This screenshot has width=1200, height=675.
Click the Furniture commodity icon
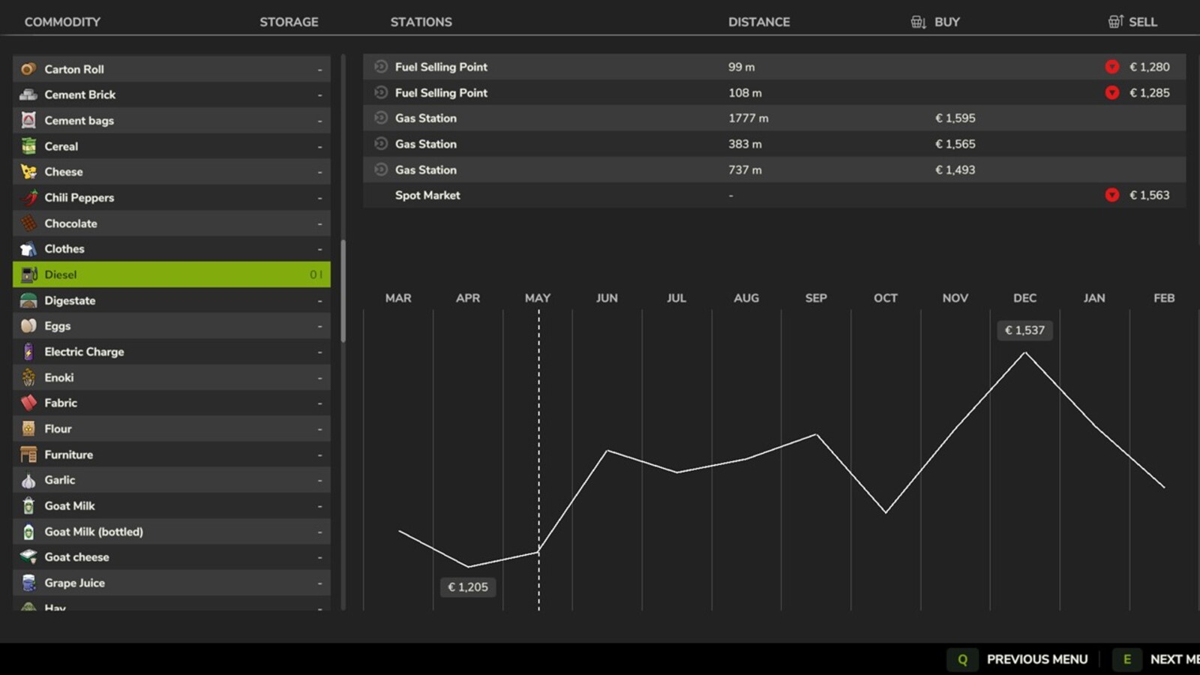pyautogui.click(x=28, y=454)
